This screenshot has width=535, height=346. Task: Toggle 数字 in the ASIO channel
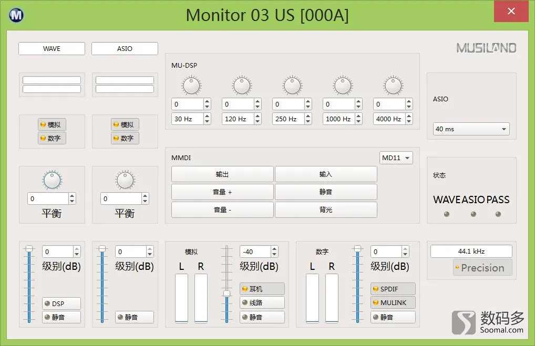[x=125, y=138]
